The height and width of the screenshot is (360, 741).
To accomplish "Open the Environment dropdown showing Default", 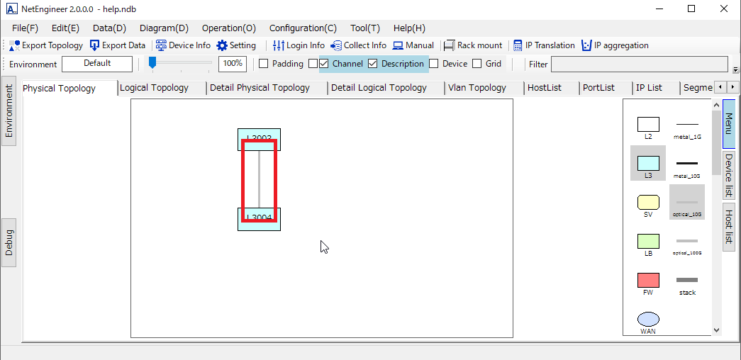I will pos(97,64).
